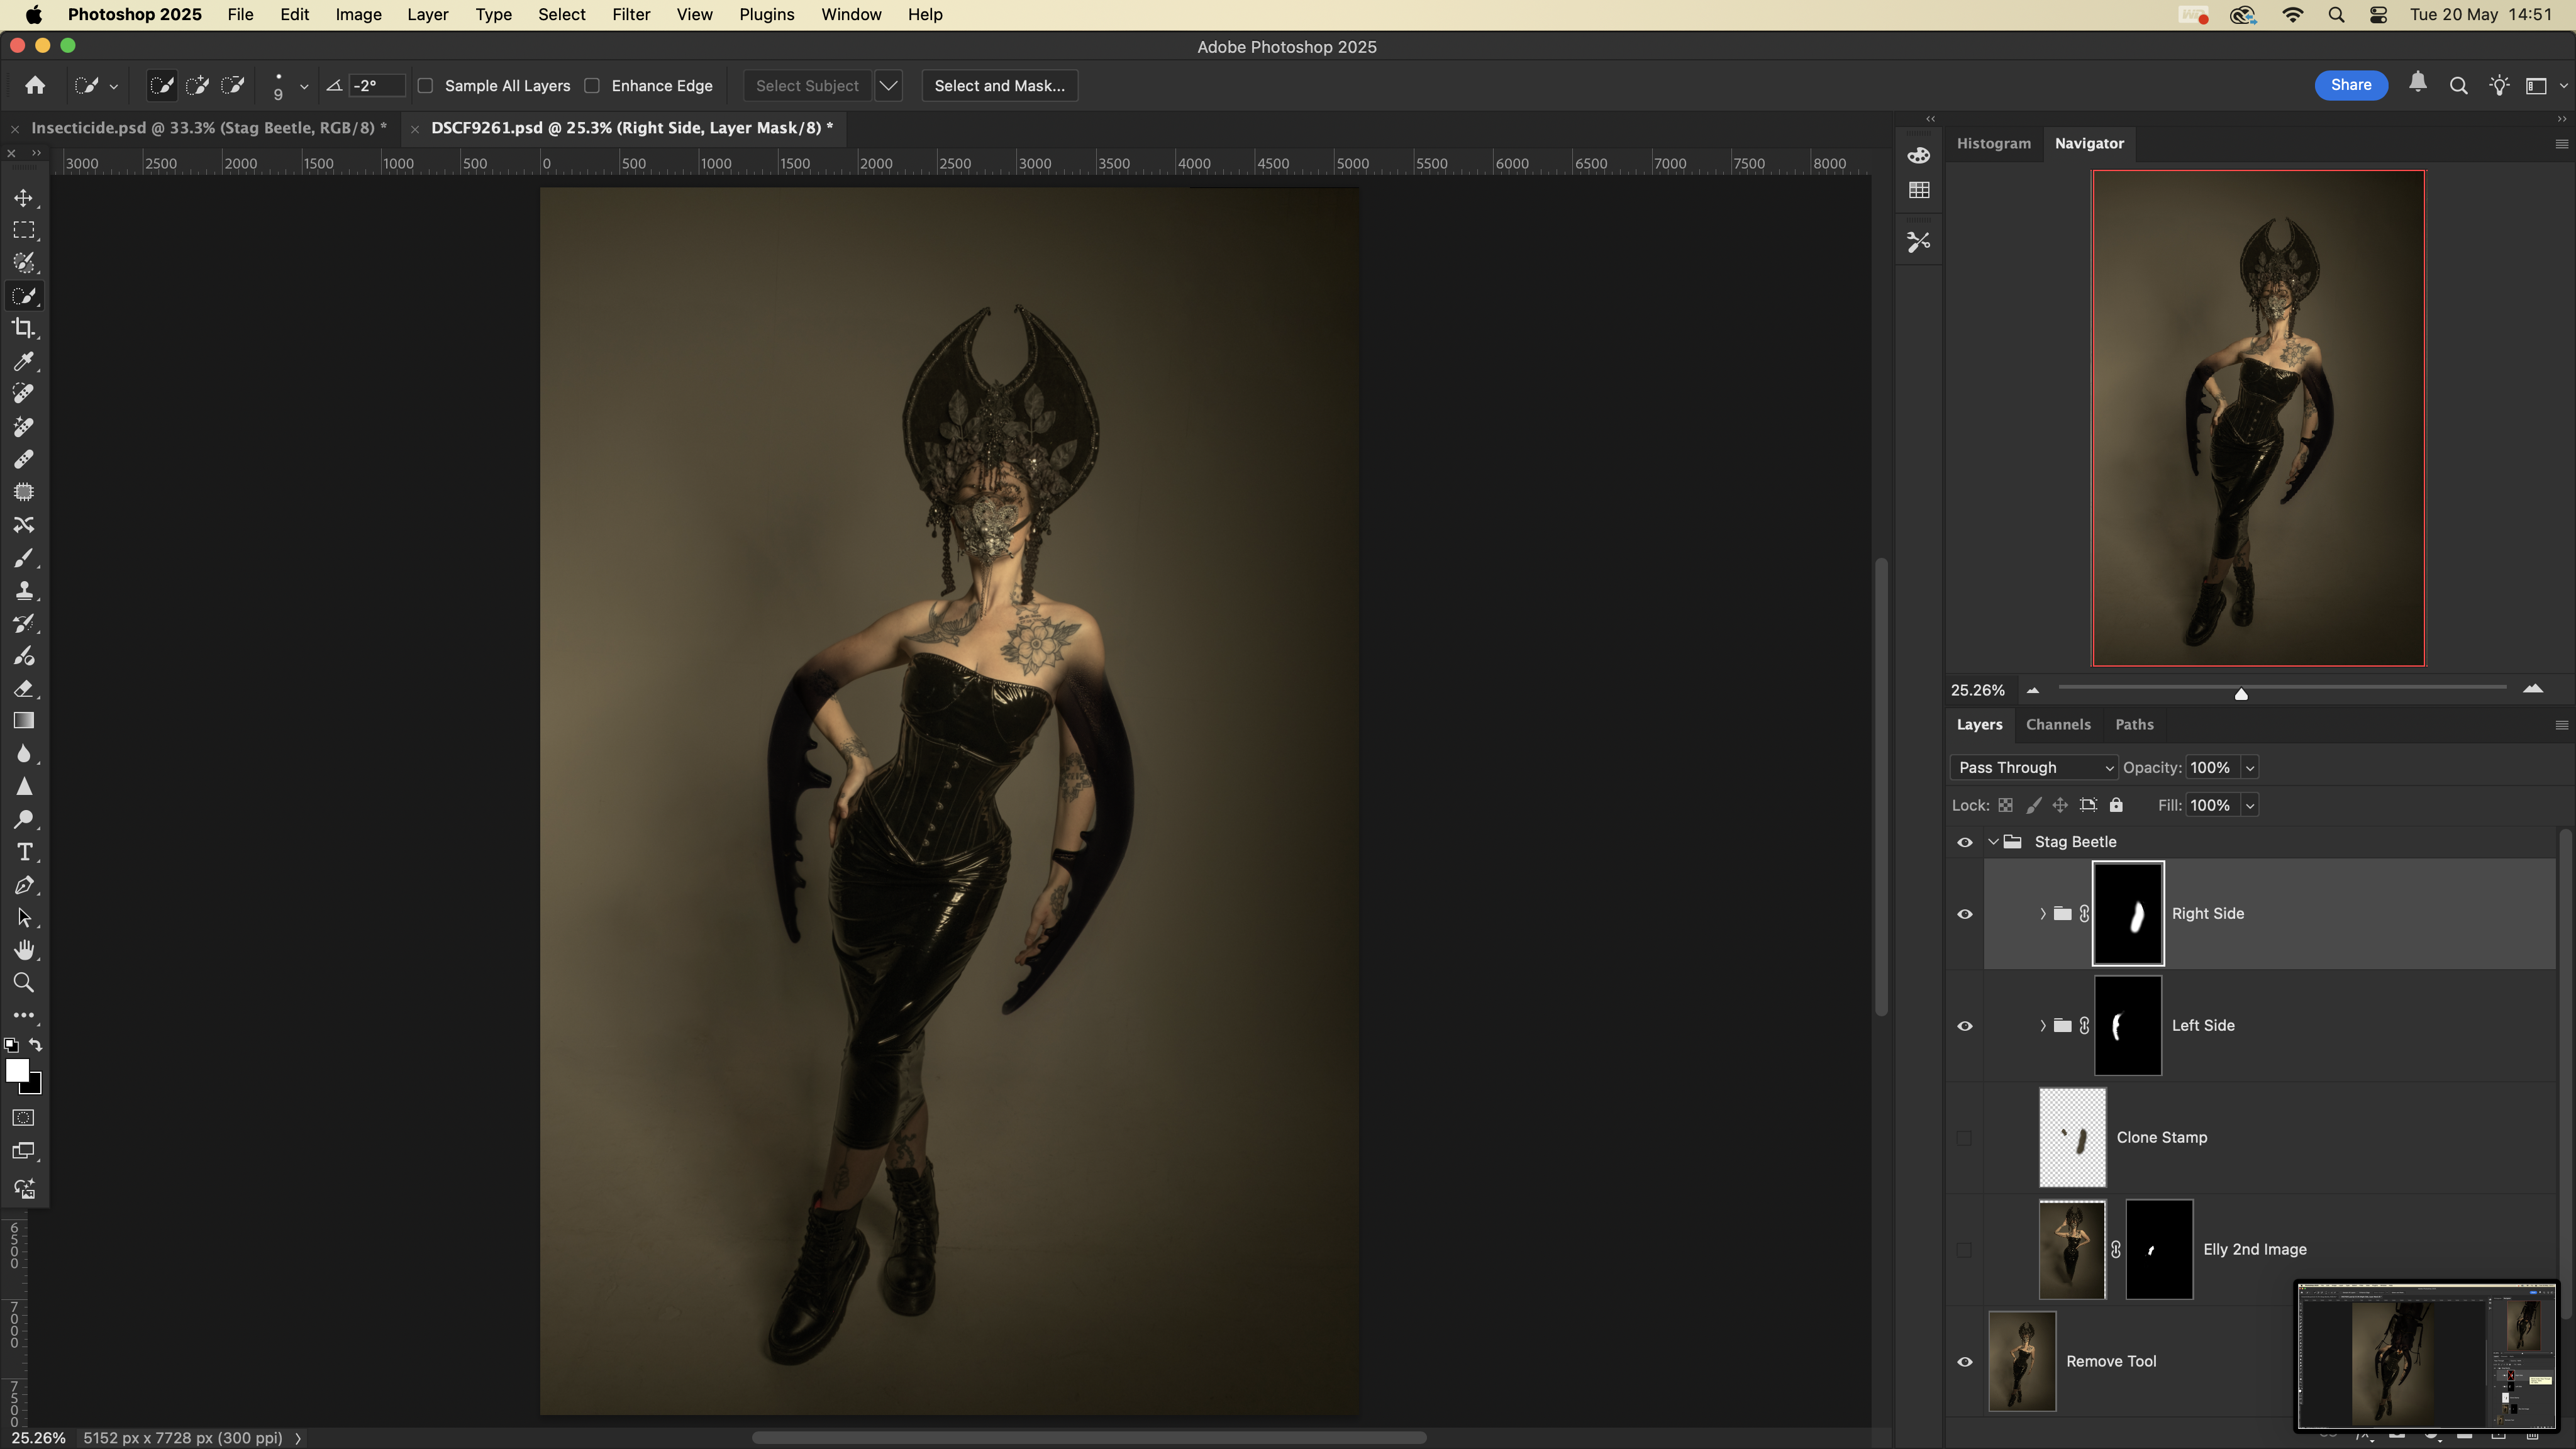Open the Filter menu
This screenshot has height=1449, width=2576.
pyautogui.click(x=630, y=15)
